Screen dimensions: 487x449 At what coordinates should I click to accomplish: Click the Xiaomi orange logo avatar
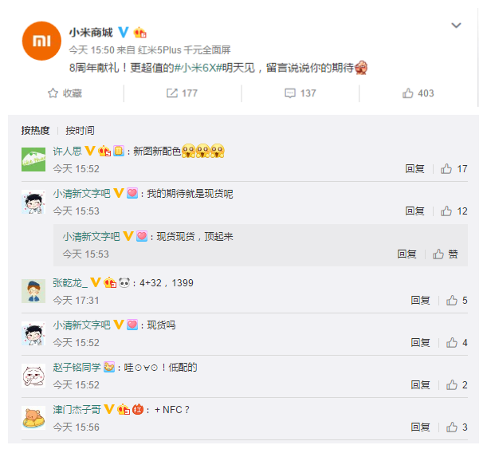tap(39, 41)
